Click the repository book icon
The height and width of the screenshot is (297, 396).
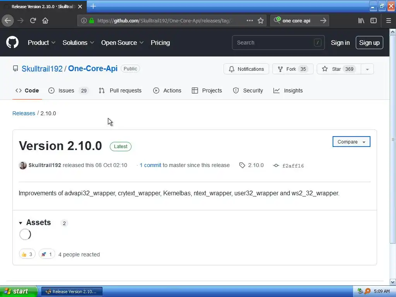click(x=15, y=69)
